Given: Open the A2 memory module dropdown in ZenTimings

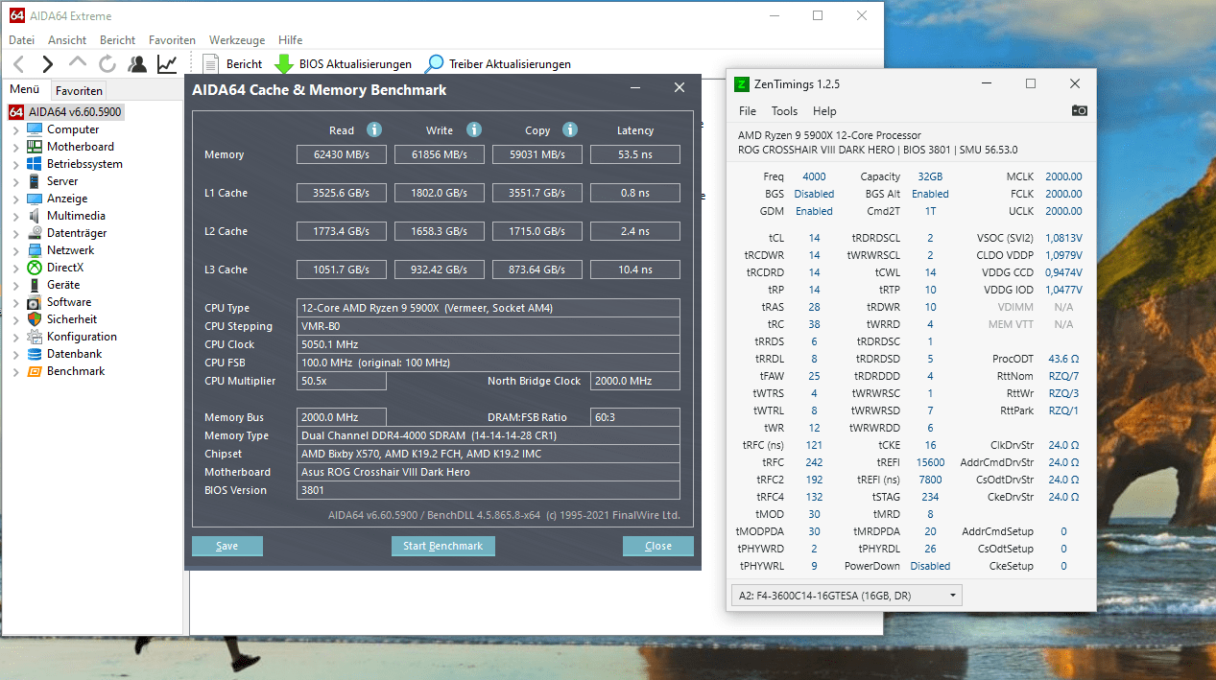Looking at the screenshot, I should pos(846,596).
